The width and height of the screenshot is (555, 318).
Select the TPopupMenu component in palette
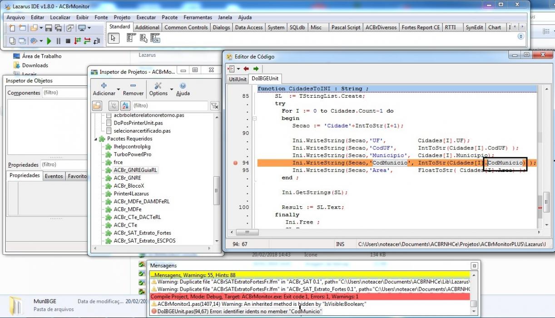coord(144,39)
